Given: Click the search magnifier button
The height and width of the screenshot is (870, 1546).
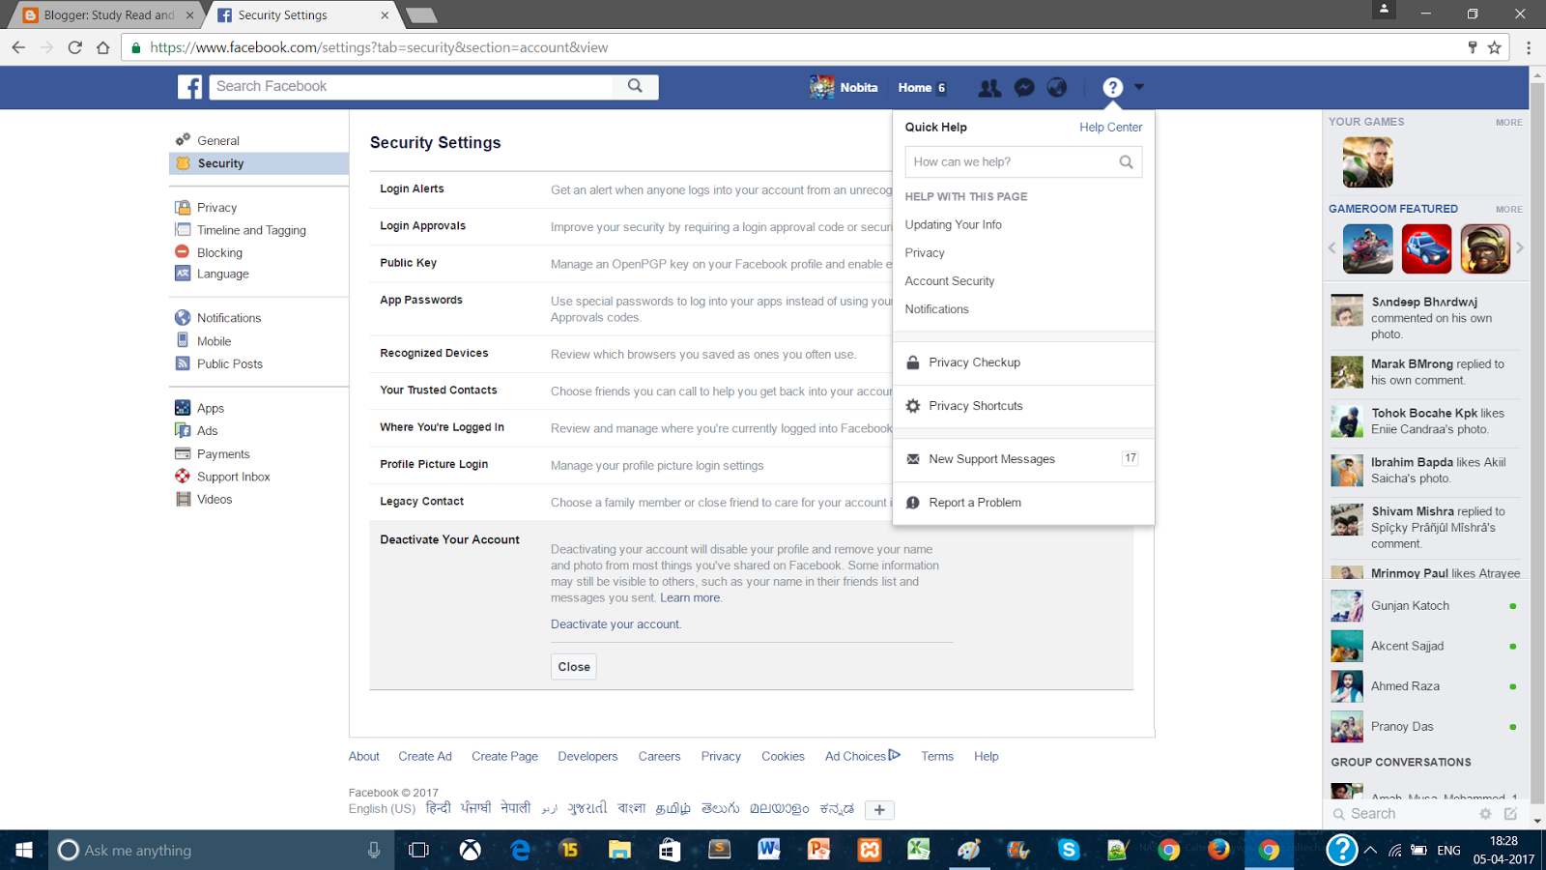Looking at the screenshot, I should (635, 86).
